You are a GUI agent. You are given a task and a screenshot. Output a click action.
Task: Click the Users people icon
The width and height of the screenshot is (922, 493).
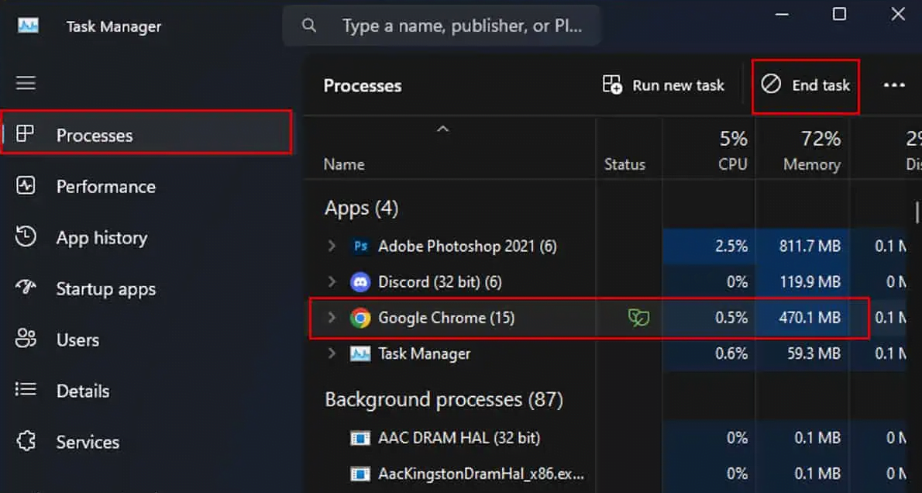(26, 339)
